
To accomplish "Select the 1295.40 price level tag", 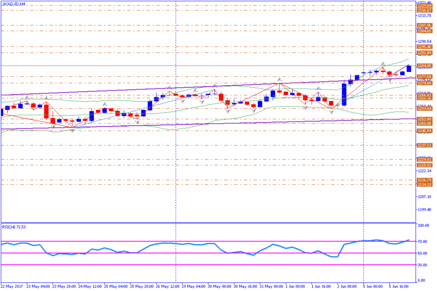I will pos(425,47).
